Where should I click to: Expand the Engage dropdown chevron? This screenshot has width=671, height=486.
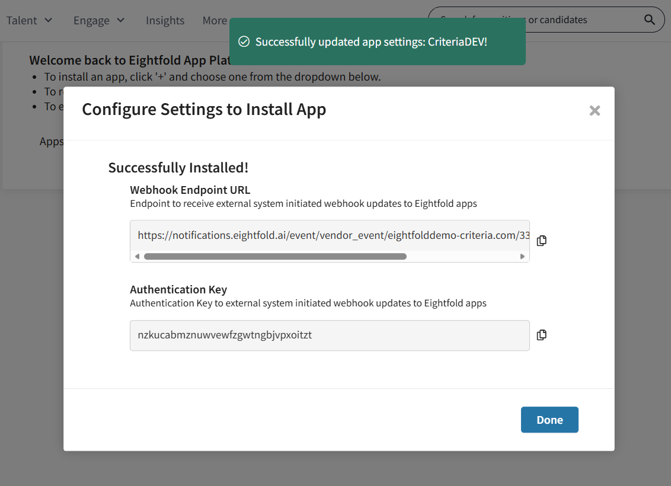tap(121, 20)
